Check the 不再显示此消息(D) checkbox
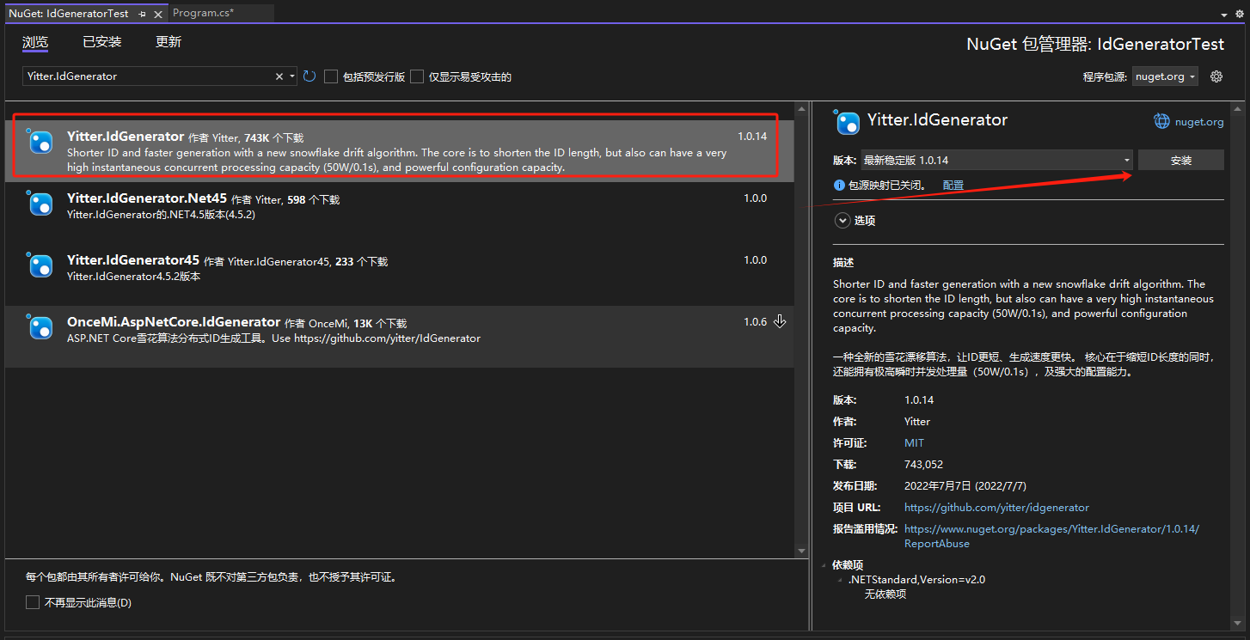The width and height of the screenshot is (1250, 640). tap(33, 602)
